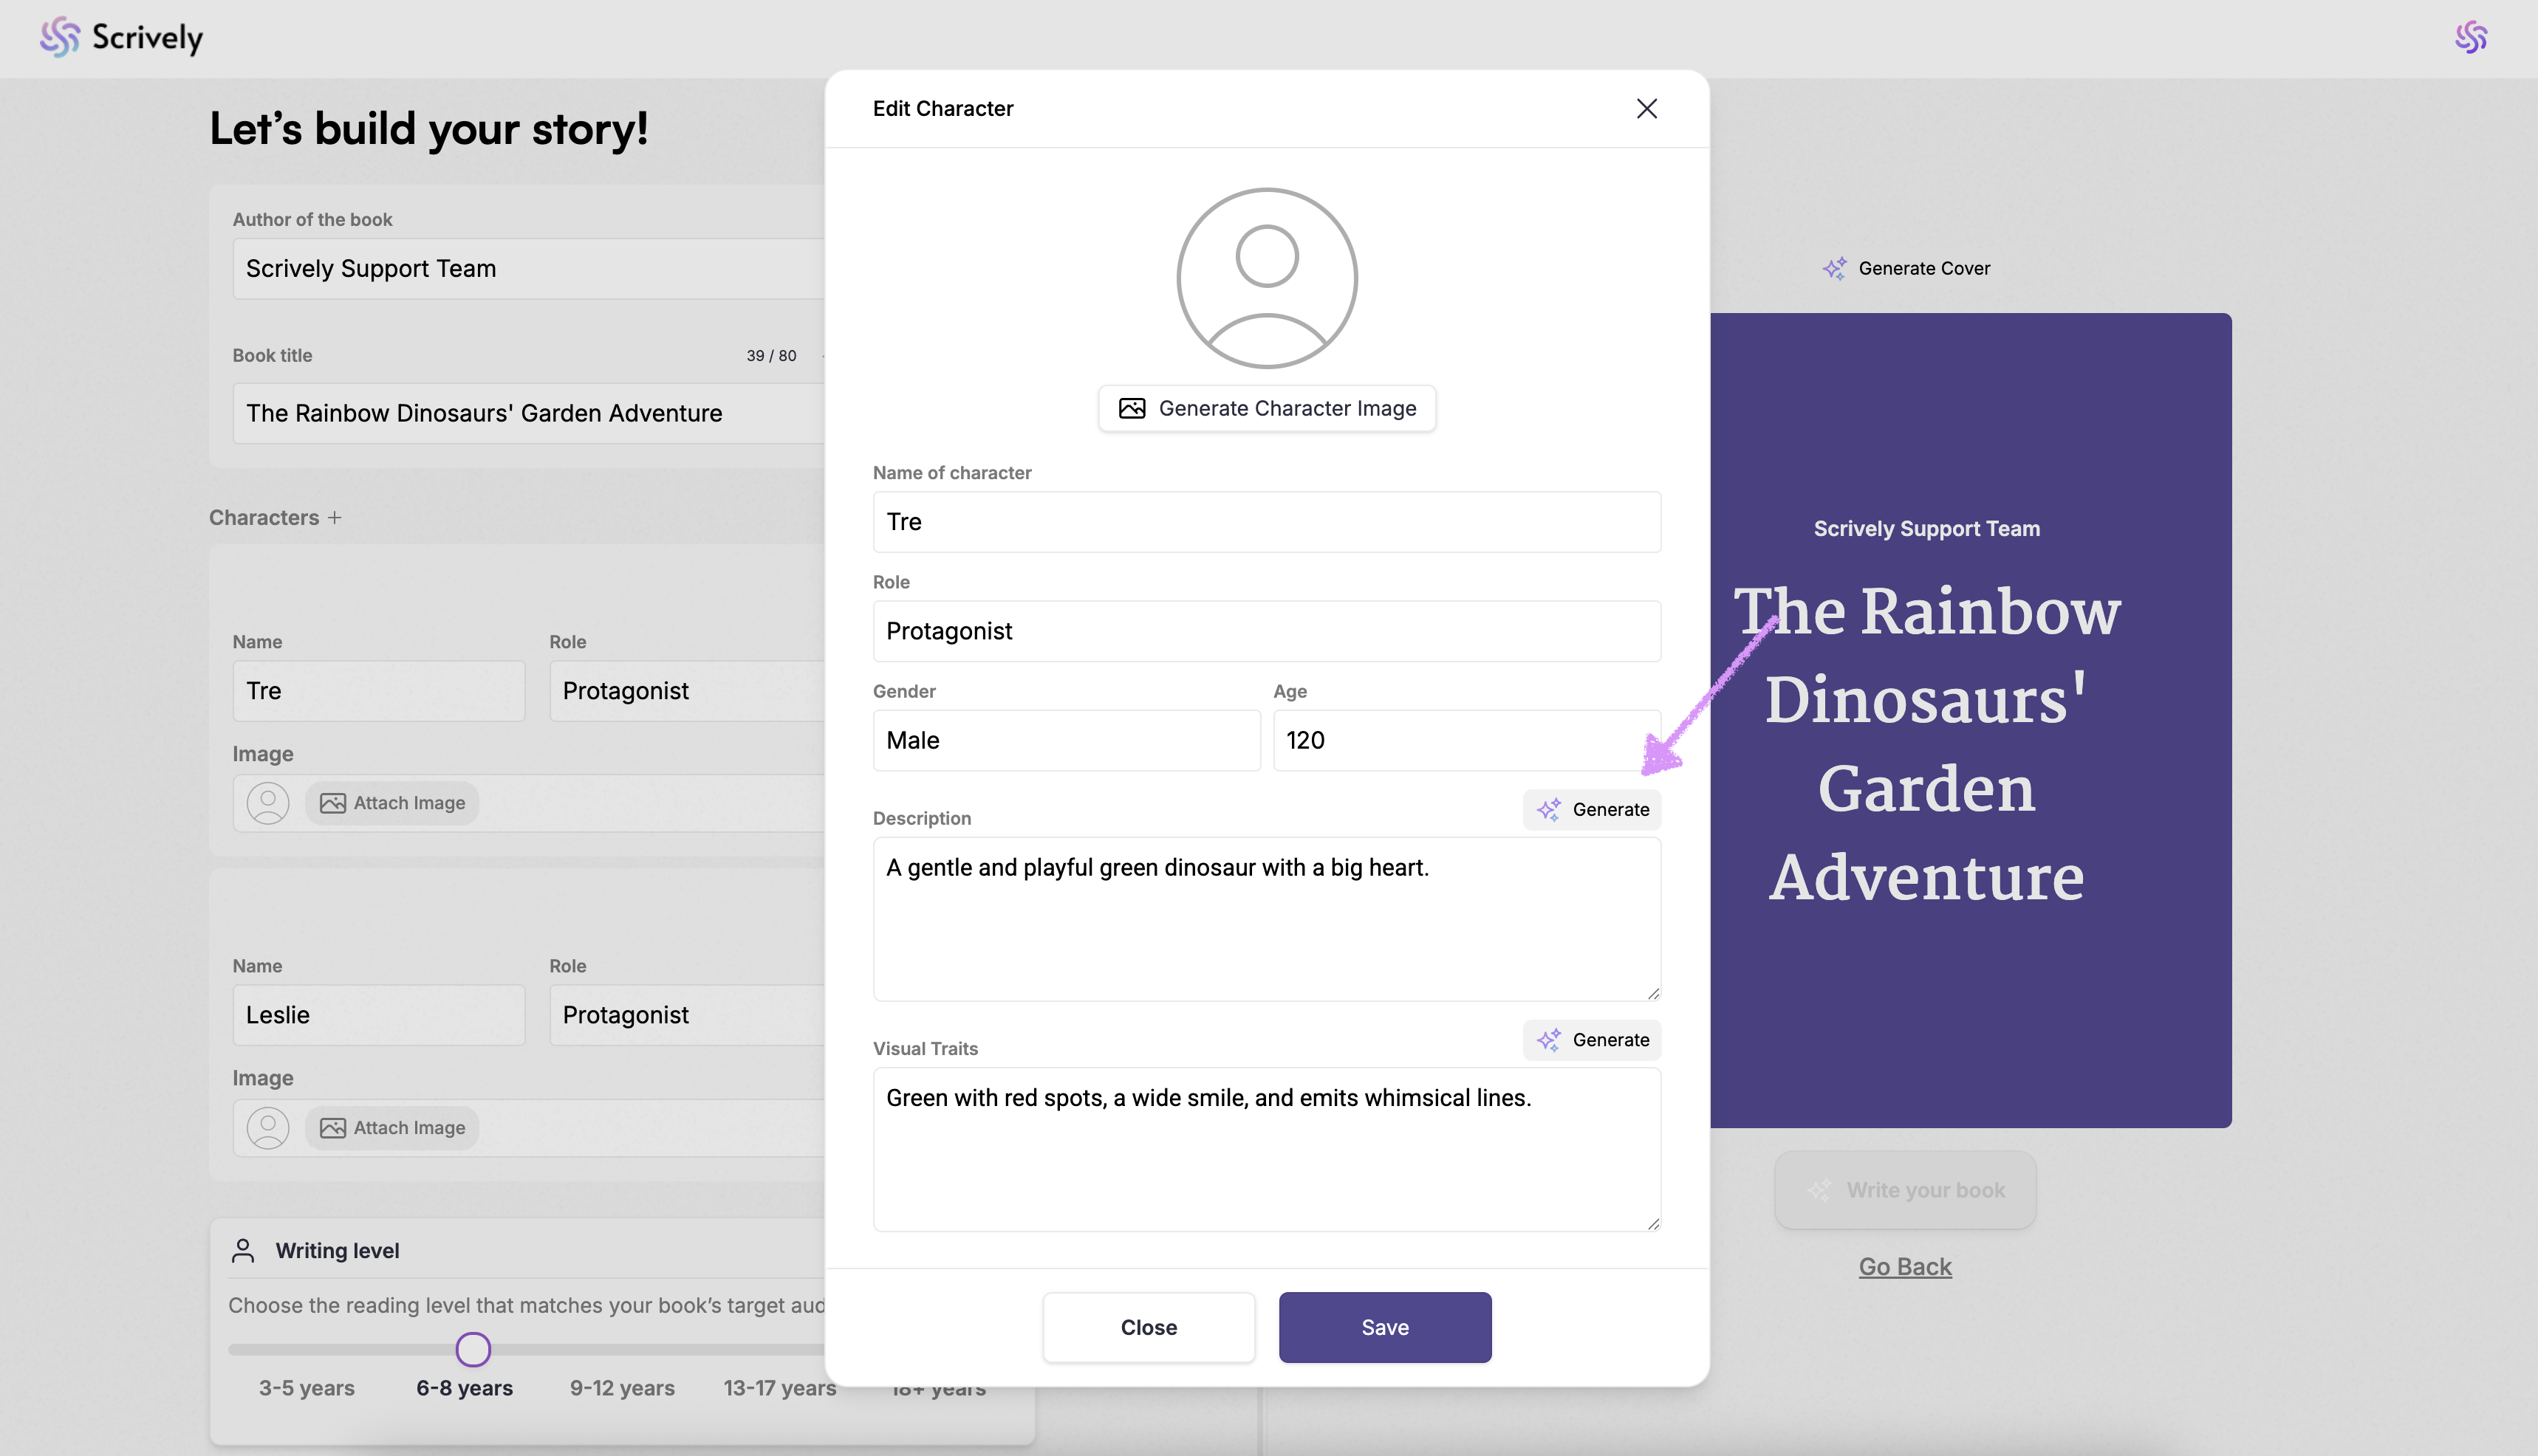The width and height of the screenshot is (2538, 1456).
Task: Attach an image for character Tre
Action: [392, 803]
